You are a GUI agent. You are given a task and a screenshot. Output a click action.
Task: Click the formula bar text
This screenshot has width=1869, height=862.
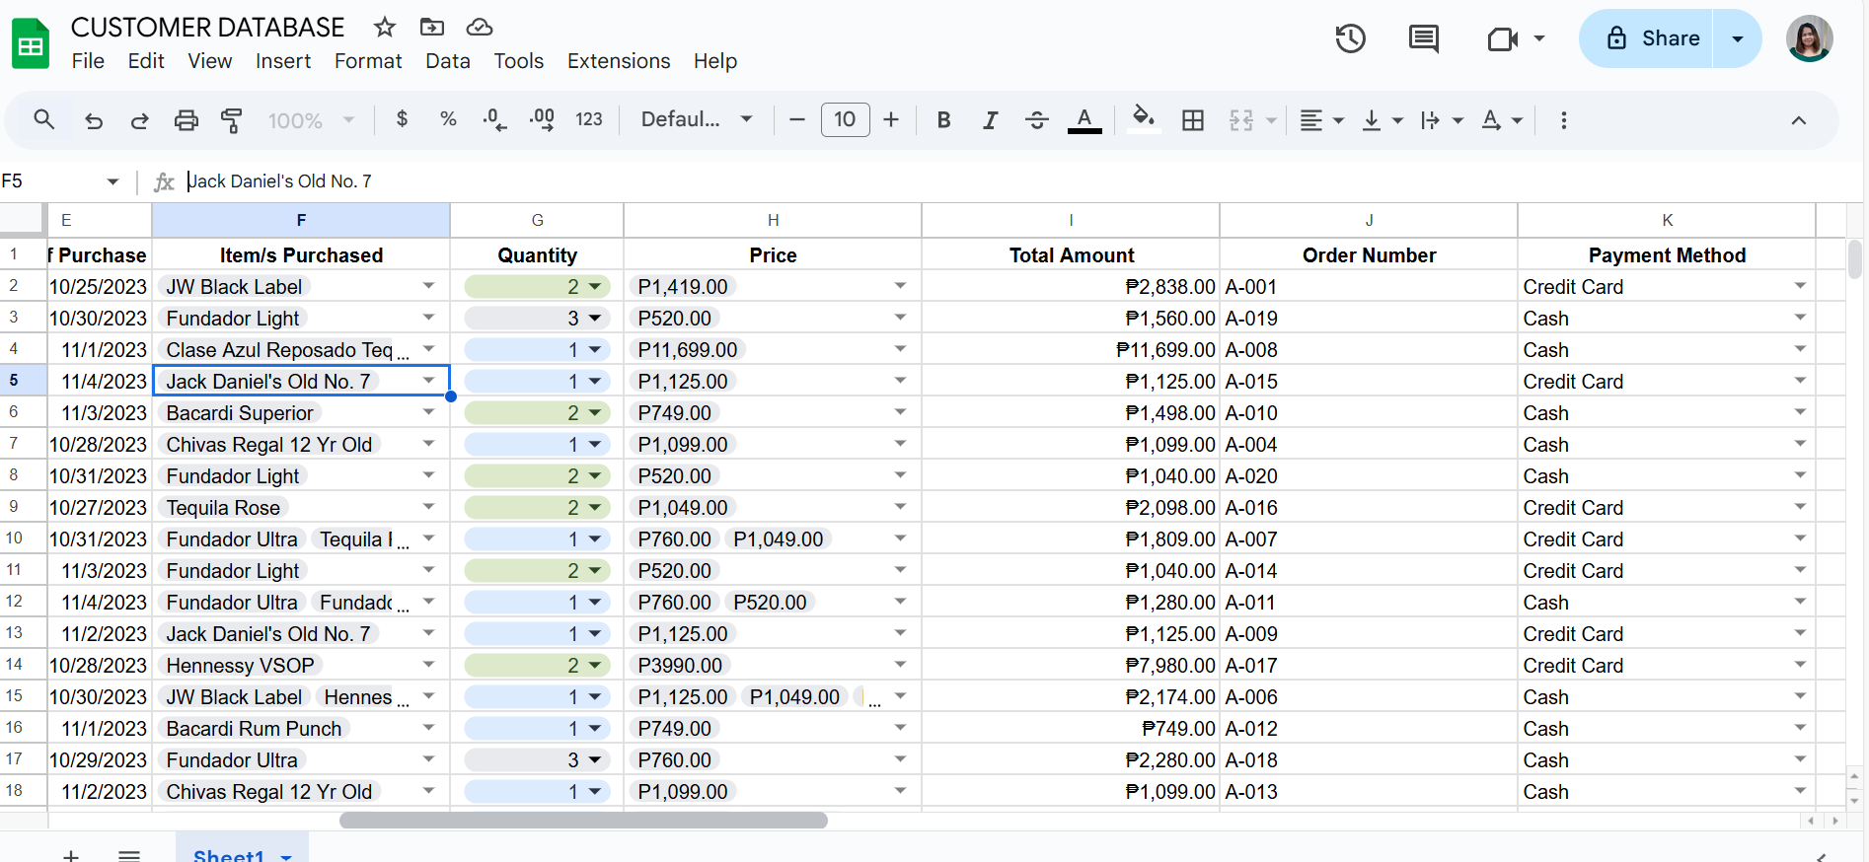point(280,181)
